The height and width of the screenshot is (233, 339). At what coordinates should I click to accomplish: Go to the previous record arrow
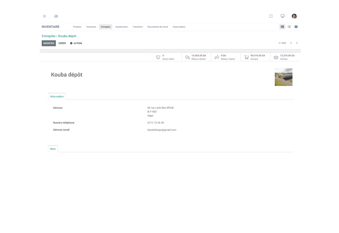pos(291,43)
